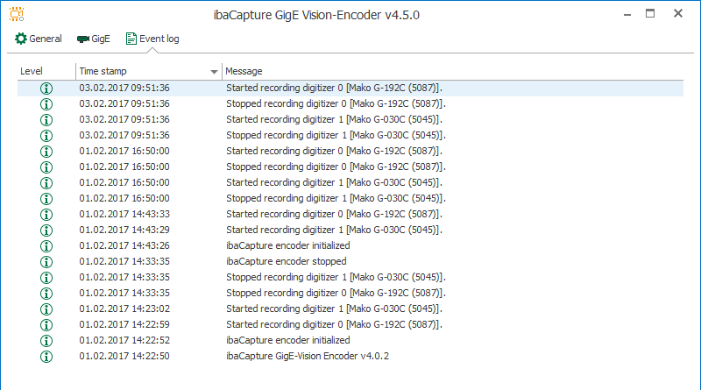This screenshot has width=701, height=390.
Task: Click the ibaCapture app icon in the title bar
Action: [x=17, y=14]
